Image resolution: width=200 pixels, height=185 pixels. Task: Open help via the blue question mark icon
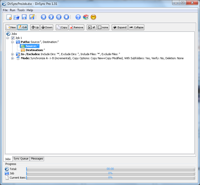78,17
